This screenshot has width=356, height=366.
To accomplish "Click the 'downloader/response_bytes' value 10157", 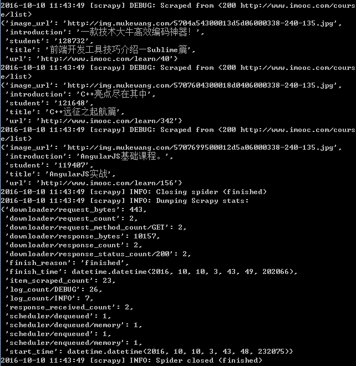I will tap(145, 236).
